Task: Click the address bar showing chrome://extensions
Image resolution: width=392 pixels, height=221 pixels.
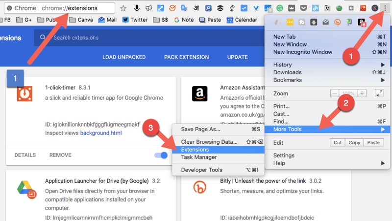Action: [x=59, y=8]
